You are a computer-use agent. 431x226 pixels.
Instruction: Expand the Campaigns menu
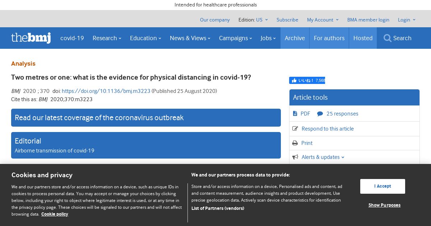pyautogui.click(x=236, y=38)
